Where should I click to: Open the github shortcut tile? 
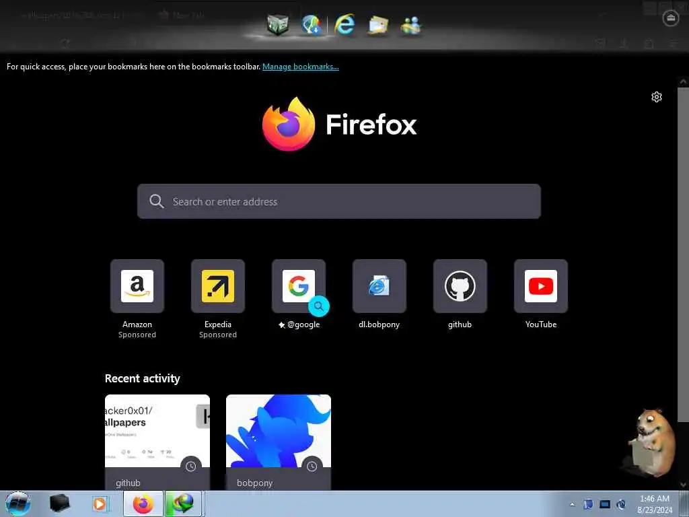click(460, 286)
